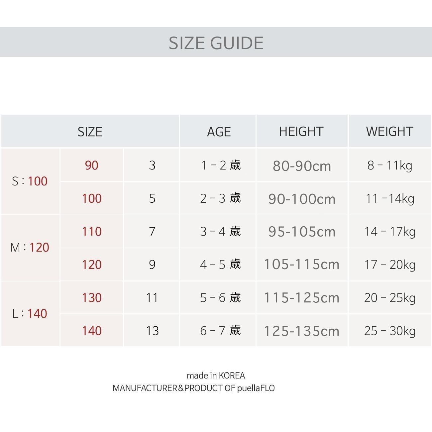Select the SIZE column header
This screenshot has height=432, width=432.
90,132
